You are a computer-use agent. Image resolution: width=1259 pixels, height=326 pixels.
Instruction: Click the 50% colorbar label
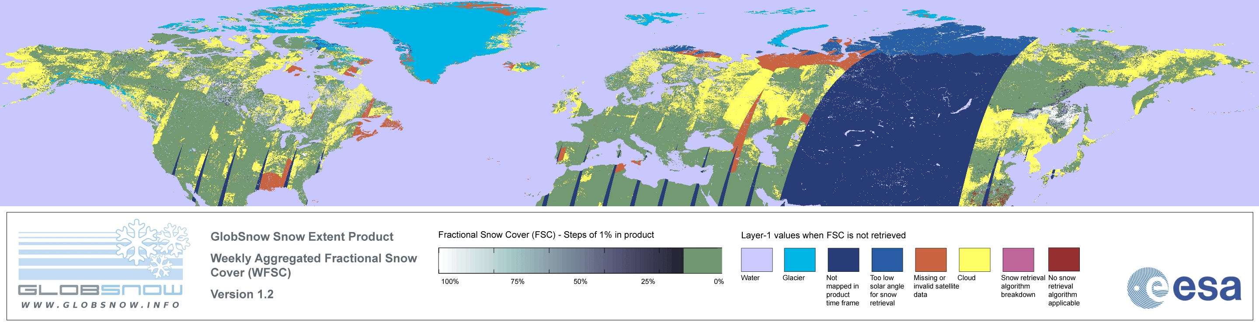point(580,281)
